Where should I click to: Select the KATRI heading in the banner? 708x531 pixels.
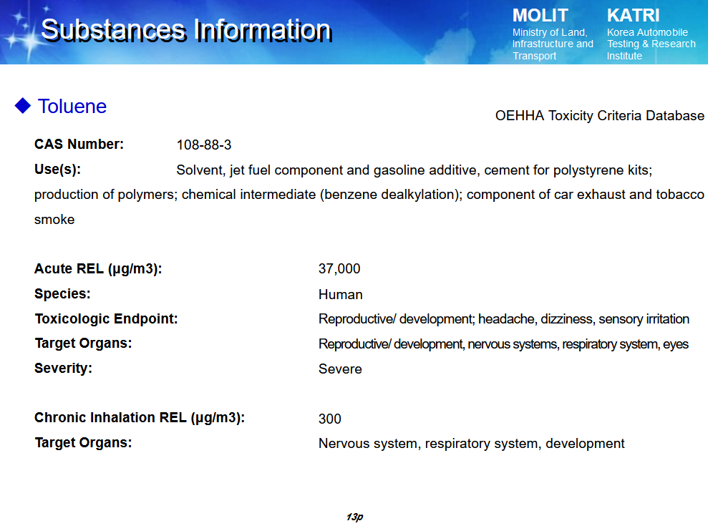pyautogui.click(x=633, y=15)
